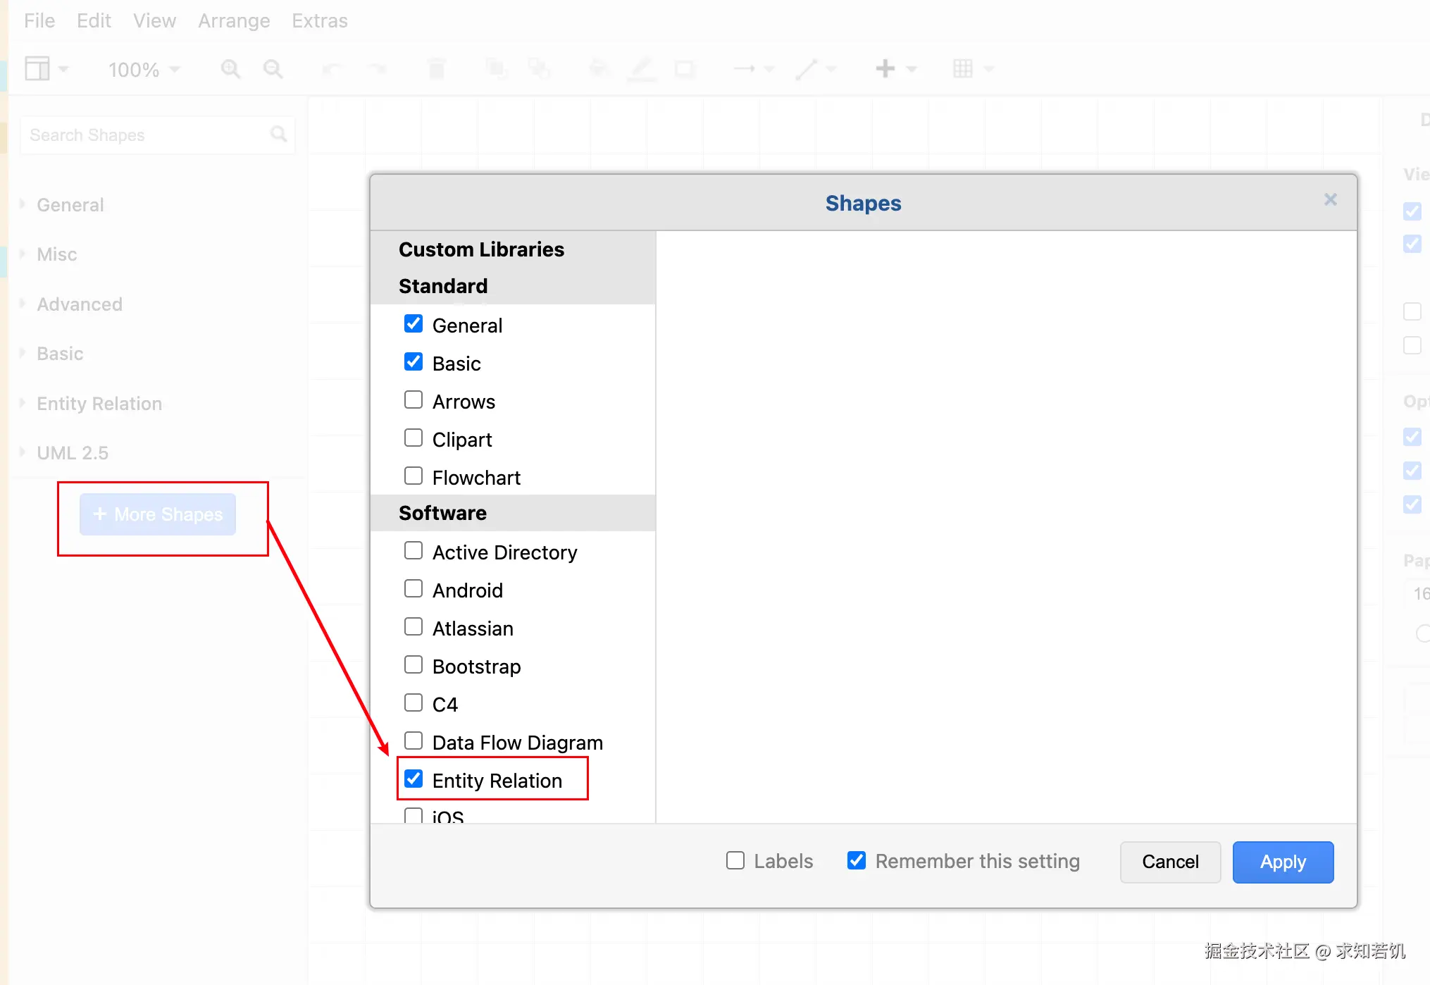Open the Extras menu

(320, 21)
